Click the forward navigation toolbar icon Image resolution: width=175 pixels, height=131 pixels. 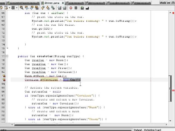coord(6,8)
